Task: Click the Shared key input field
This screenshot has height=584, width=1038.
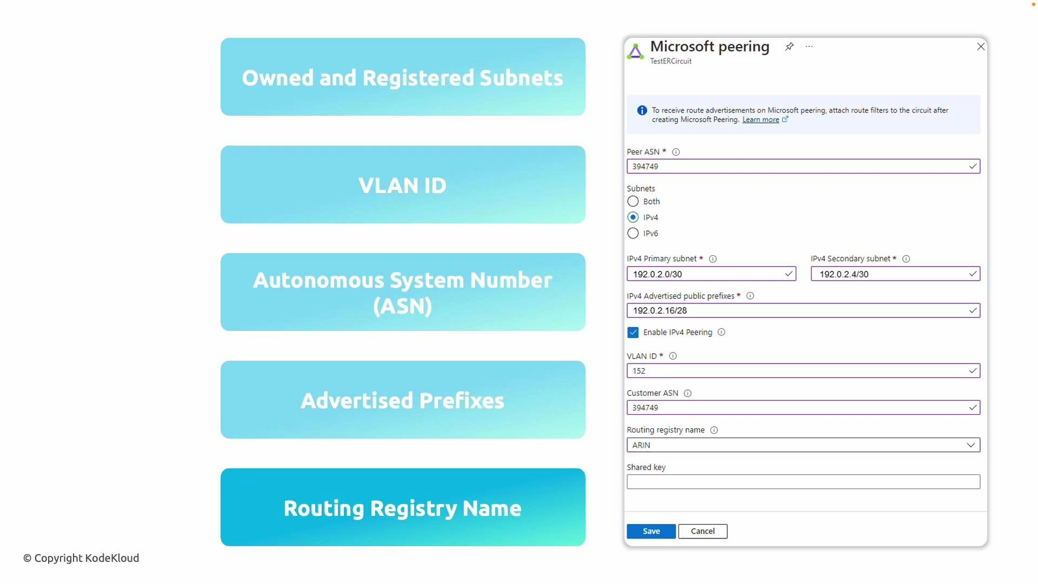Action: [x=803, y=481]
